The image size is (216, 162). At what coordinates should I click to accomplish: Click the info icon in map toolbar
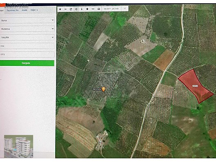(x=82, y=9)
